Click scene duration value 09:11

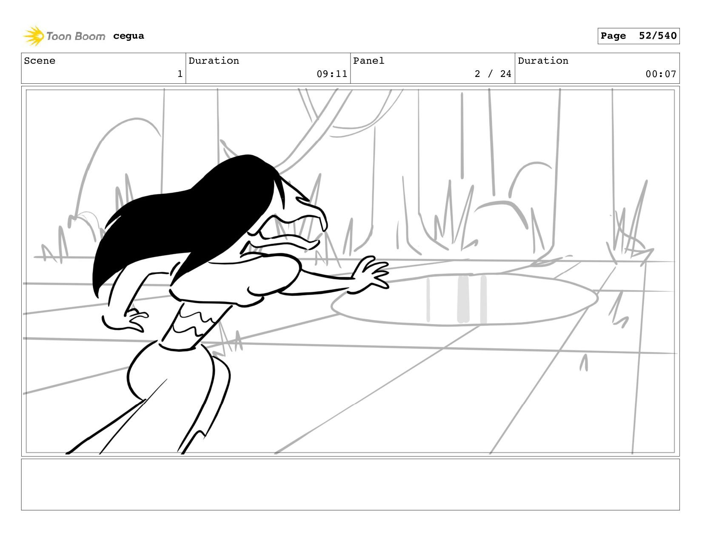(332, 74)
